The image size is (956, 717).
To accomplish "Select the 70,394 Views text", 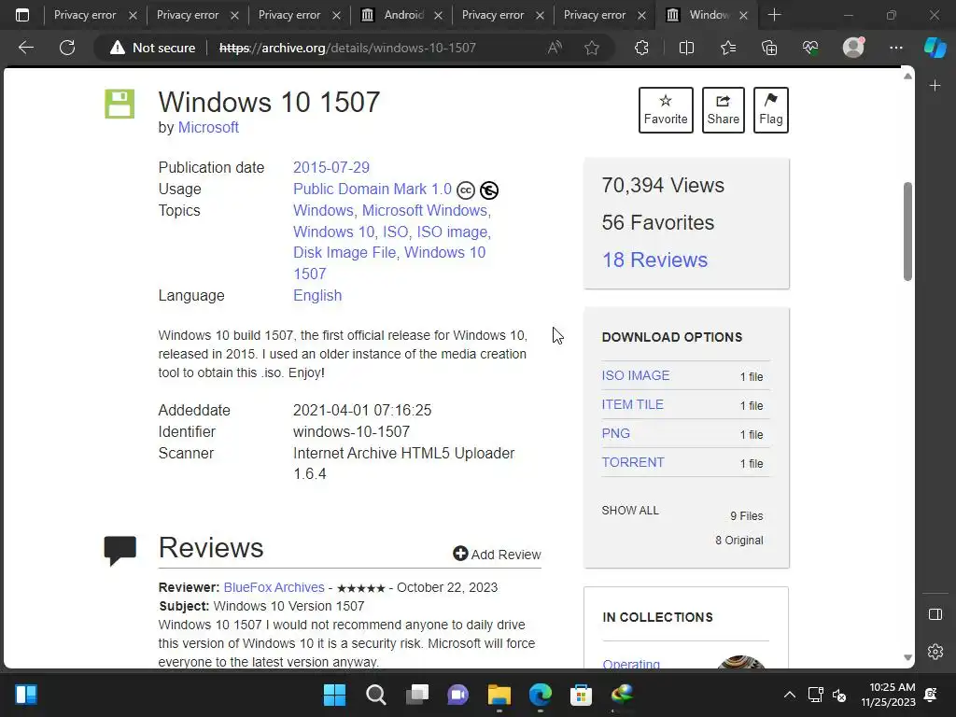I will 663,186.
